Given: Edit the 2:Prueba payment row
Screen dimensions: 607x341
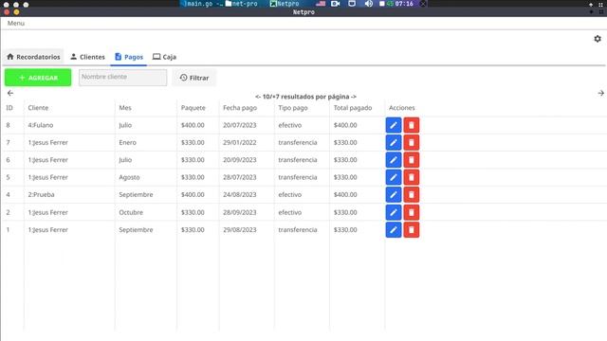Looking at the screenshot, I should pos(394,195).
